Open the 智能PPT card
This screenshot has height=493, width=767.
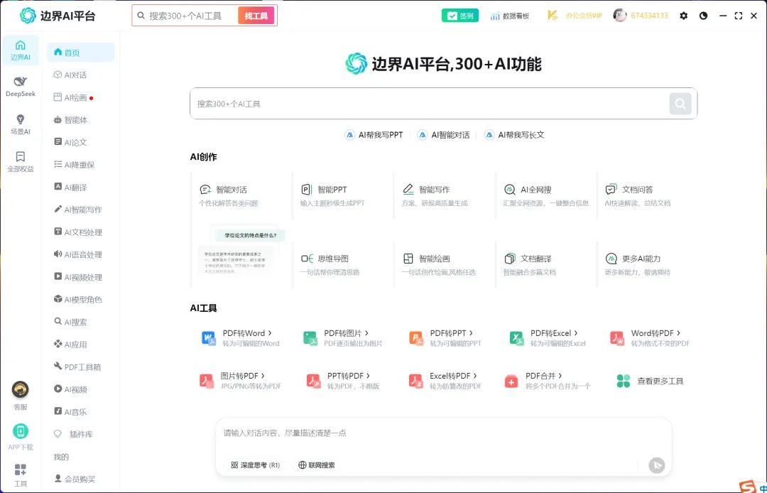[343, 195]
